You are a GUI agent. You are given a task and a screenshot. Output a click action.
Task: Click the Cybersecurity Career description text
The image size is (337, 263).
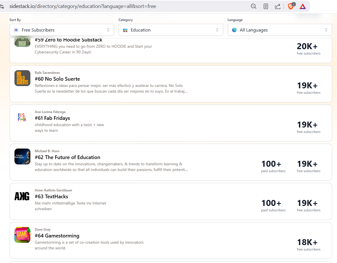93,49
